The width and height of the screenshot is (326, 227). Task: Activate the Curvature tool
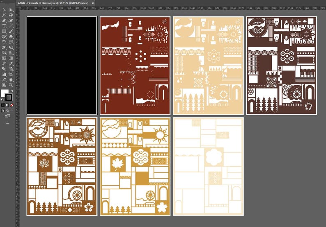click(11, 20)
